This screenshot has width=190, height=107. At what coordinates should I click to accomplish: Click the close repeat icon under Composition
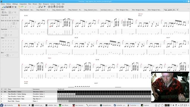[x=12, y=18]
